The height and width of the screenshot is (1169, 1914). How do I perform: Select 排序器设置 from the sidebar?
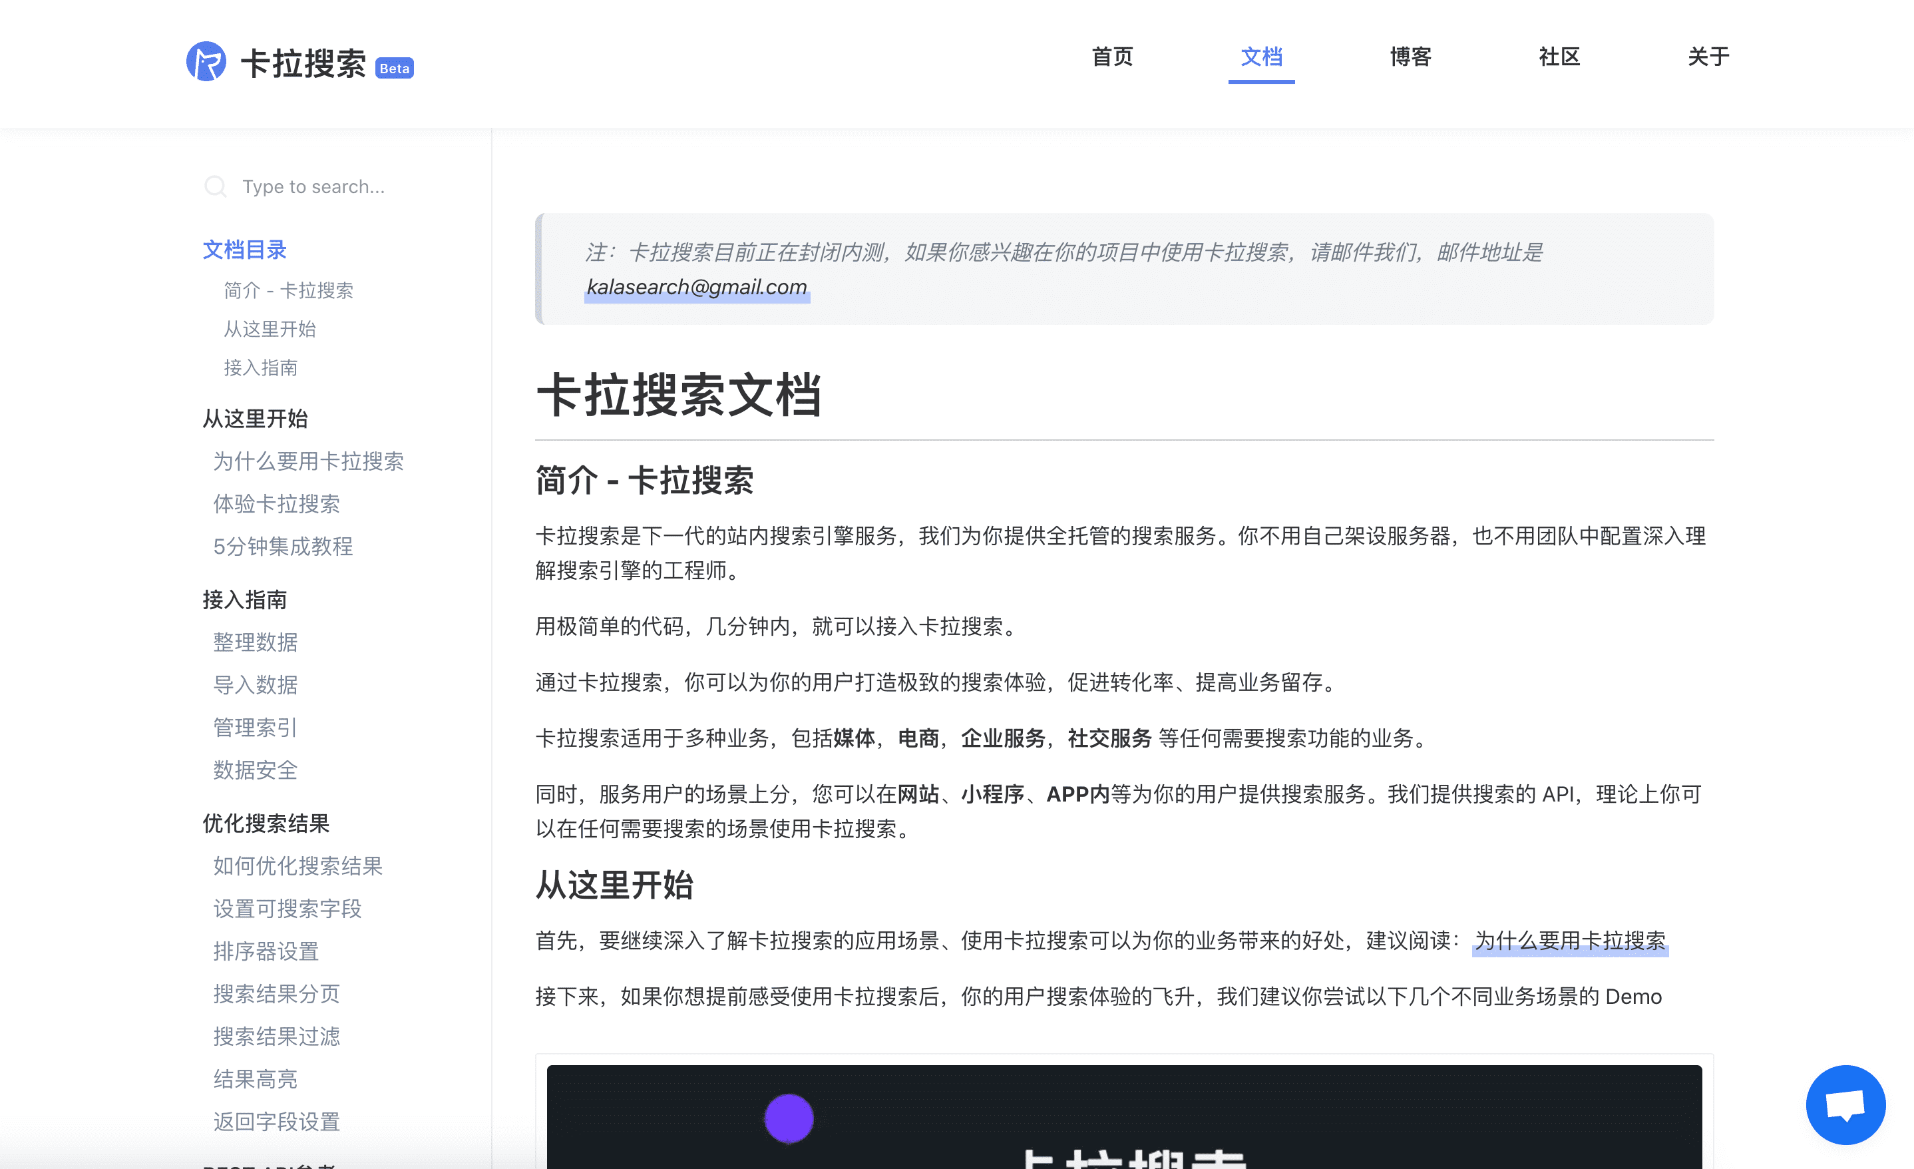(x=266, y=951)
